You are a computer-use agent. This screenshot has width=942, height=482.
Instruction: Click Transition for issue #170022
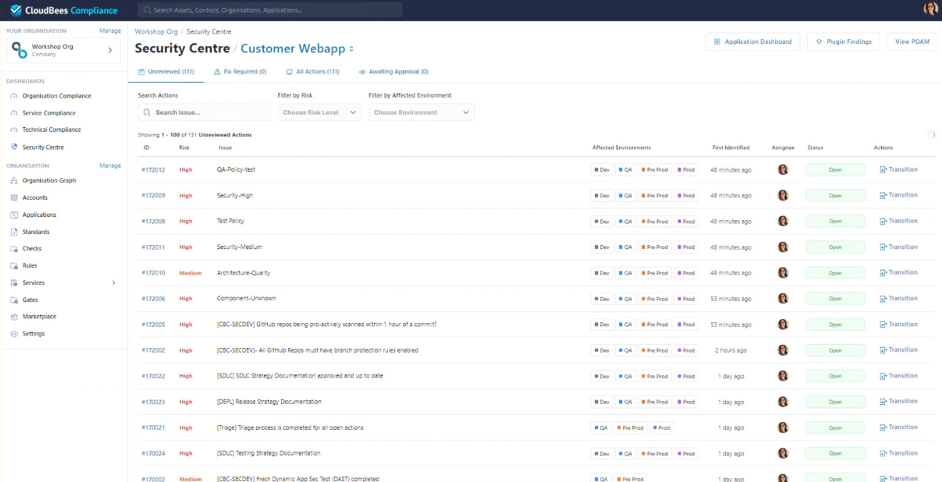coord(899,375)
